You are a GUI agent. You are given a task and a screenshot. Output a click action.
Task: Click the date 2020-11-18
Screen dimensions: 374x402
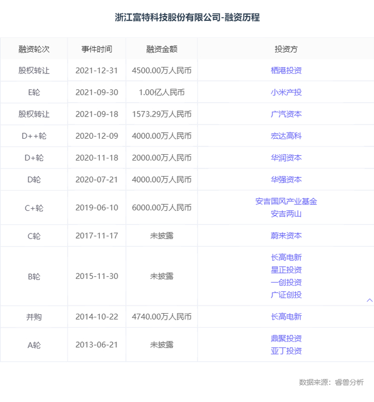[x=97, y=158]
